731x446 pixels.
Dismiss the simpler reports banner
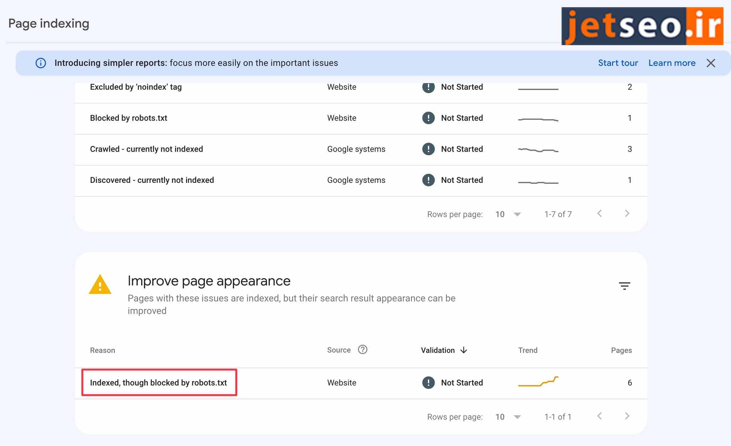pos(711,63)
